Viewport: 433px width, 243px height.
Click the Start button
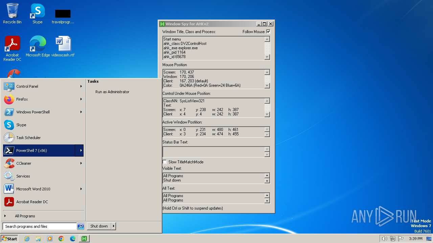pos(9,239)
